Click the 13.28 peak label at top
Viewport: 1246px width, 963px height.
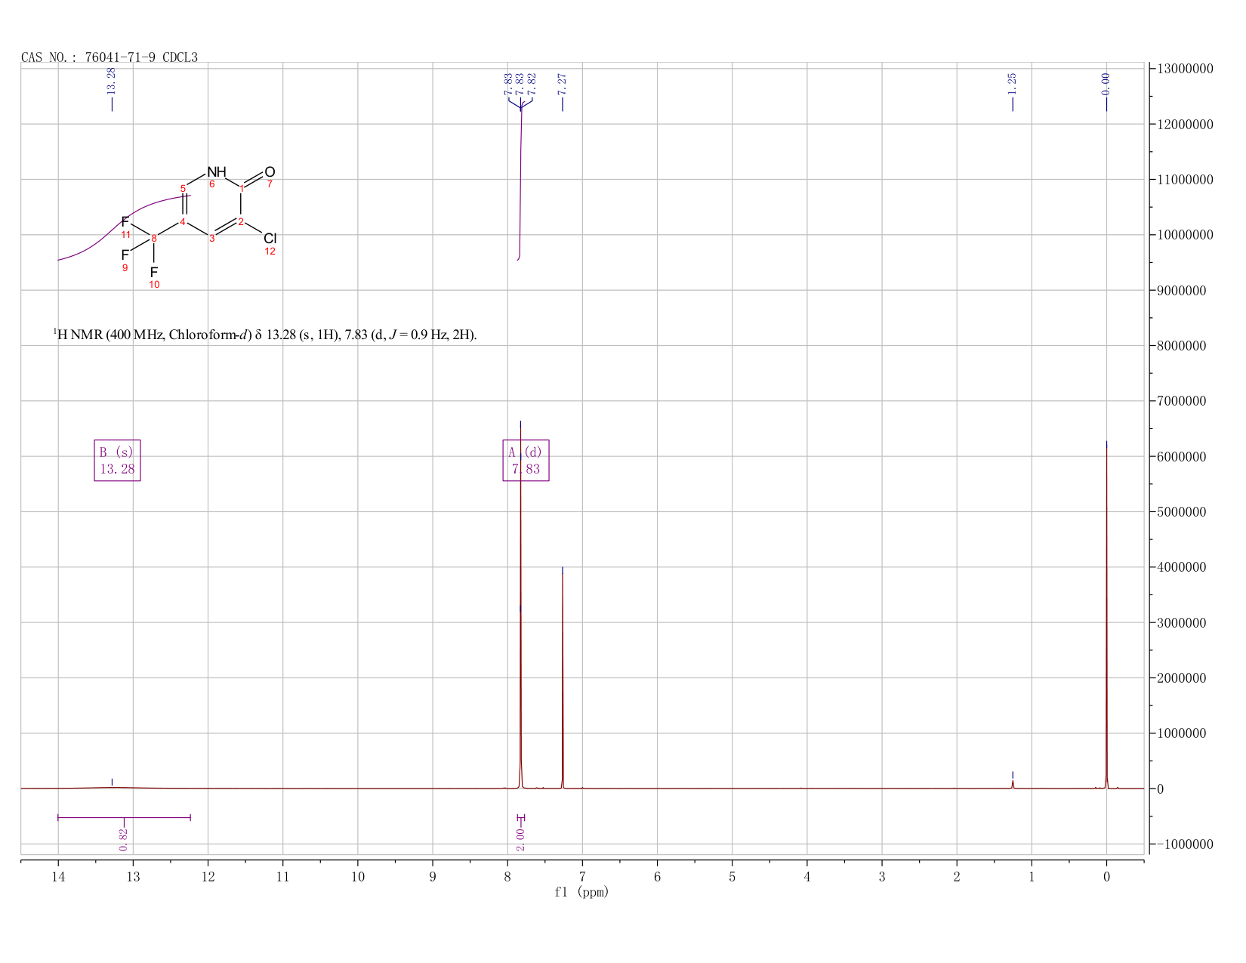point(112,82)
